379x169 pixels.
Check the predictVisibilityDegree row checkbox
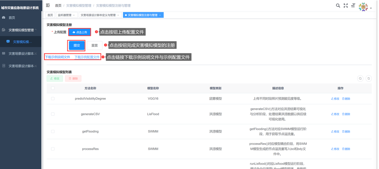(53, 99)
